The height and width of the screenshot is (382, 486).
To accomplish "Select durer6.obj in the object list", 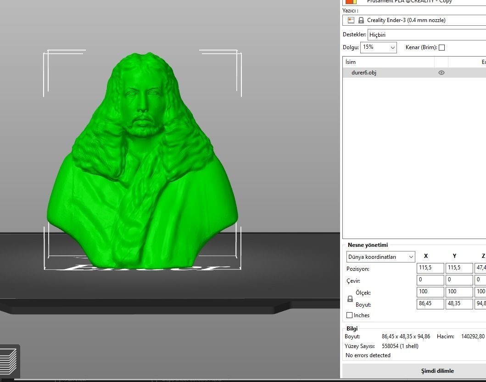I will 414,73.
